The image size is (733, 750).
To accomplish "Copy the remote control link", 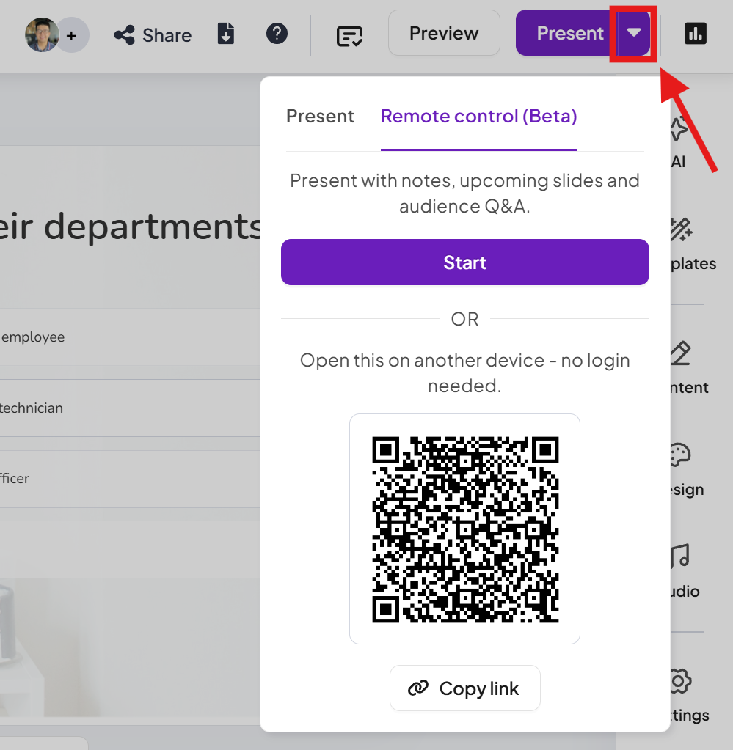I will point(464,688).
